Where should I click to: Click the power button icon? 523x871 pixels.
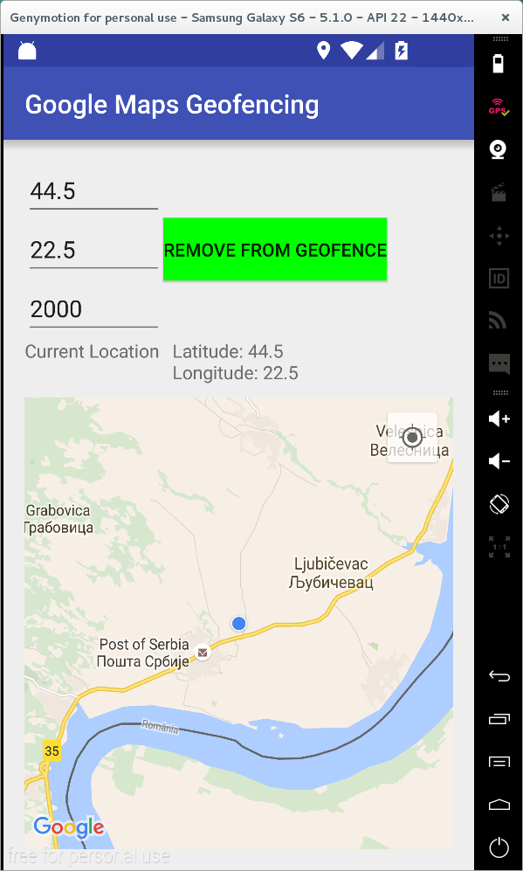[x=499, y=847]
